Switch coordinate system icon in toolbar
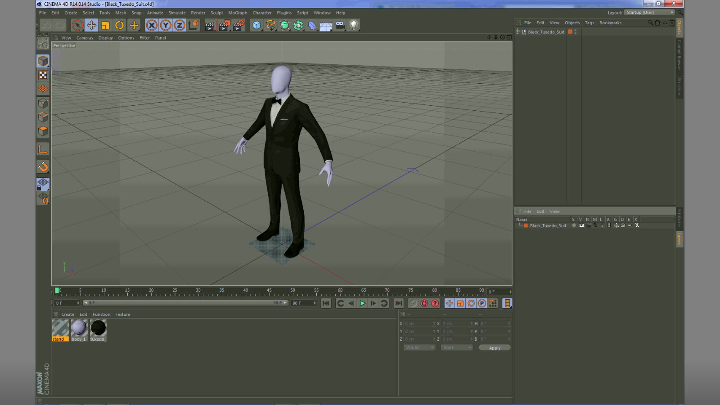 tap(193, 25)
